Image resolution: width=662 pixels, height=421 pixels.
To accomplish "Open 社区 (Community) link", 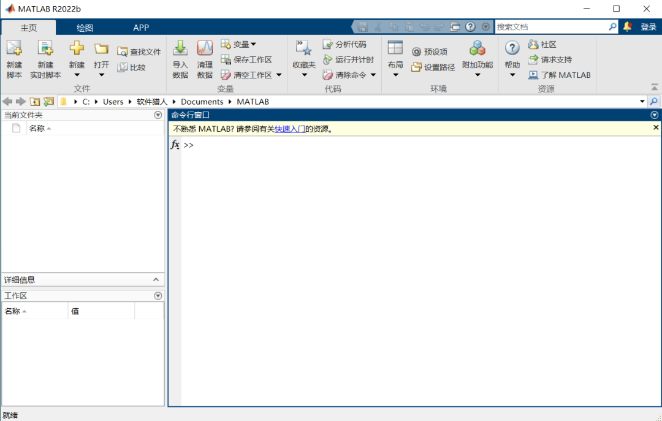I will tap(542, 44).
